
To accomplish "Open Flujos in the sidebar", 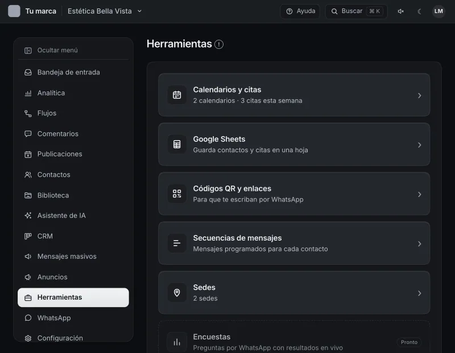I will coord(73,114).
